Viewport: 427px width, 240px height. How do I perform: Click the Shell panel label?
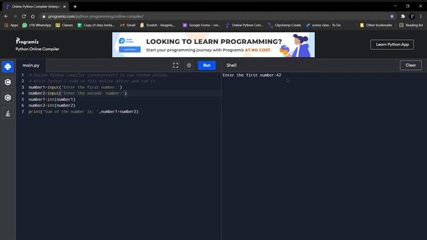232,65
